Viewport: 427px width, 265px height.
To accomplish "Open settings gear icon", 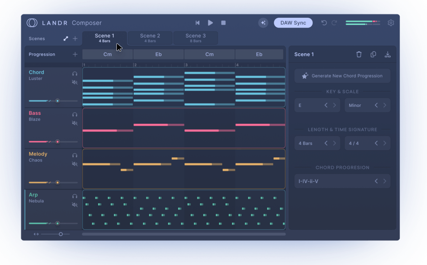I will (391, 23).
